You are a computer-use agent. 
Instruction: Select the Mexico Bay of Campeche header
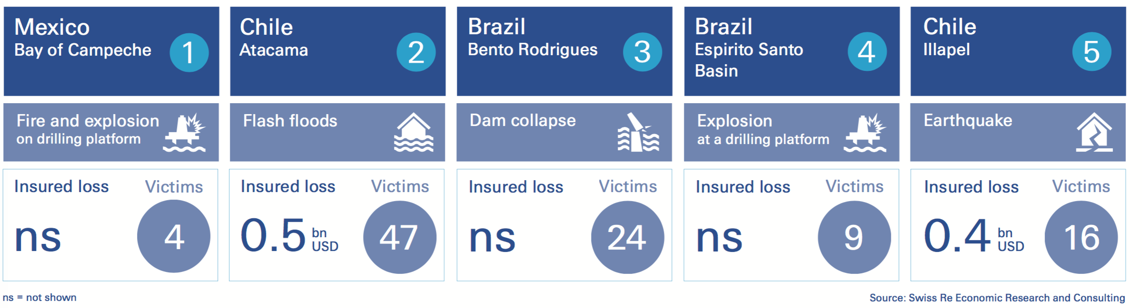pos(83,38)
